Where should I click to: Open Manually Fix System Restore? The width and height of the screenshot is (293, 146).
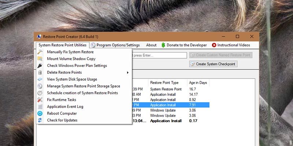84,52
